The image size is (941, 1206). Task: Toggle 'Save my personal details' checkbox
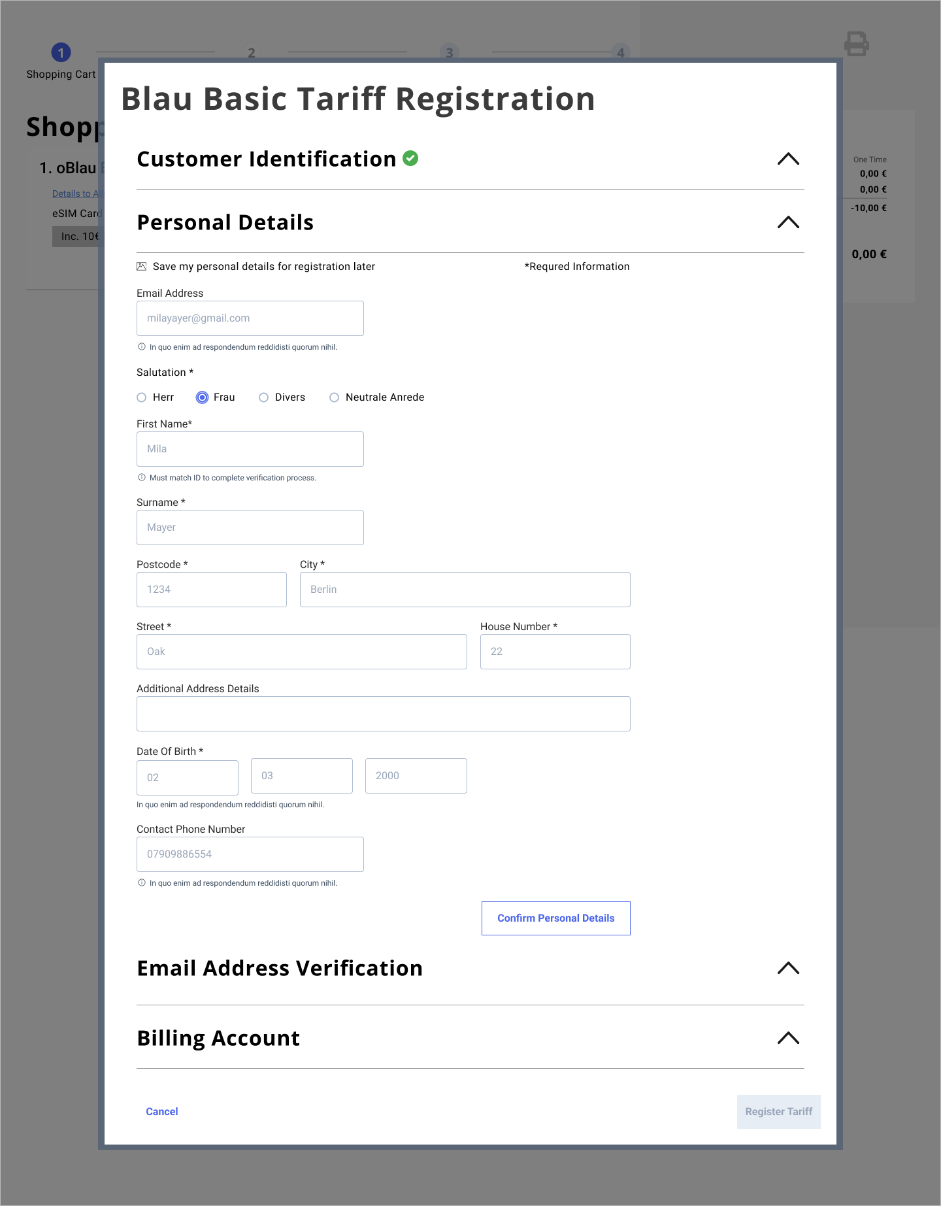point(141,267)
